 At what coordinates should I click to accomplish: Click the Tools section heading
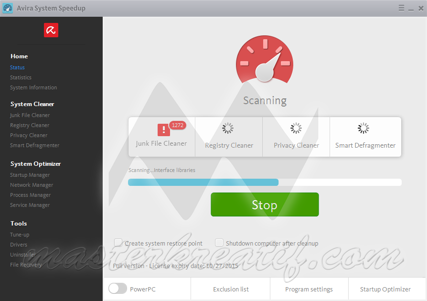(x=19, y=224)
